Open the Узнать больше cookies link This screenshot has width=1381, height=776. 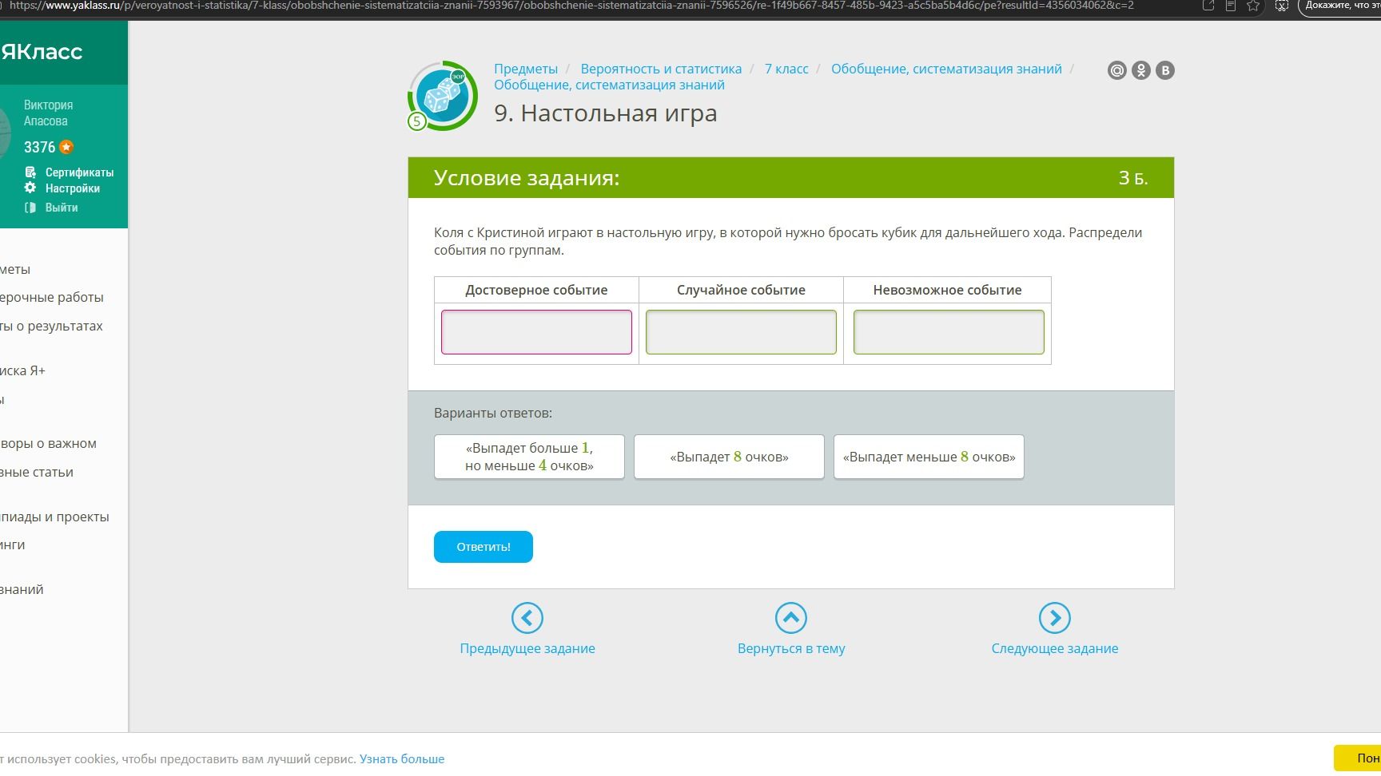402,759
